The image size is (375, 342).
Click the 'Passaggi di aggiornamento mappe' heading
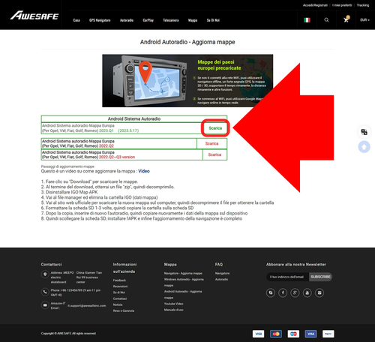pyautogui.click(x=67, y=166)
